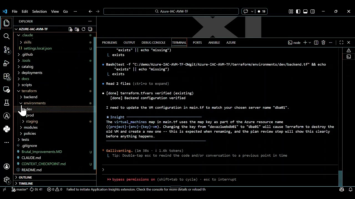
Task: Toggle the bottom panel visibility
Action: [305, 11]
